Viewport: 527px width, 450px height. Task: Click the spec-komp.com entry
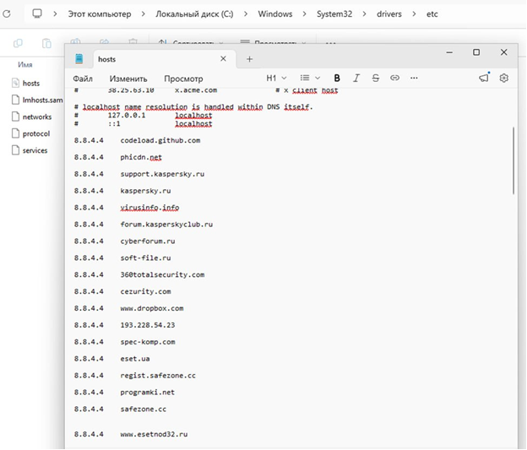148,342
